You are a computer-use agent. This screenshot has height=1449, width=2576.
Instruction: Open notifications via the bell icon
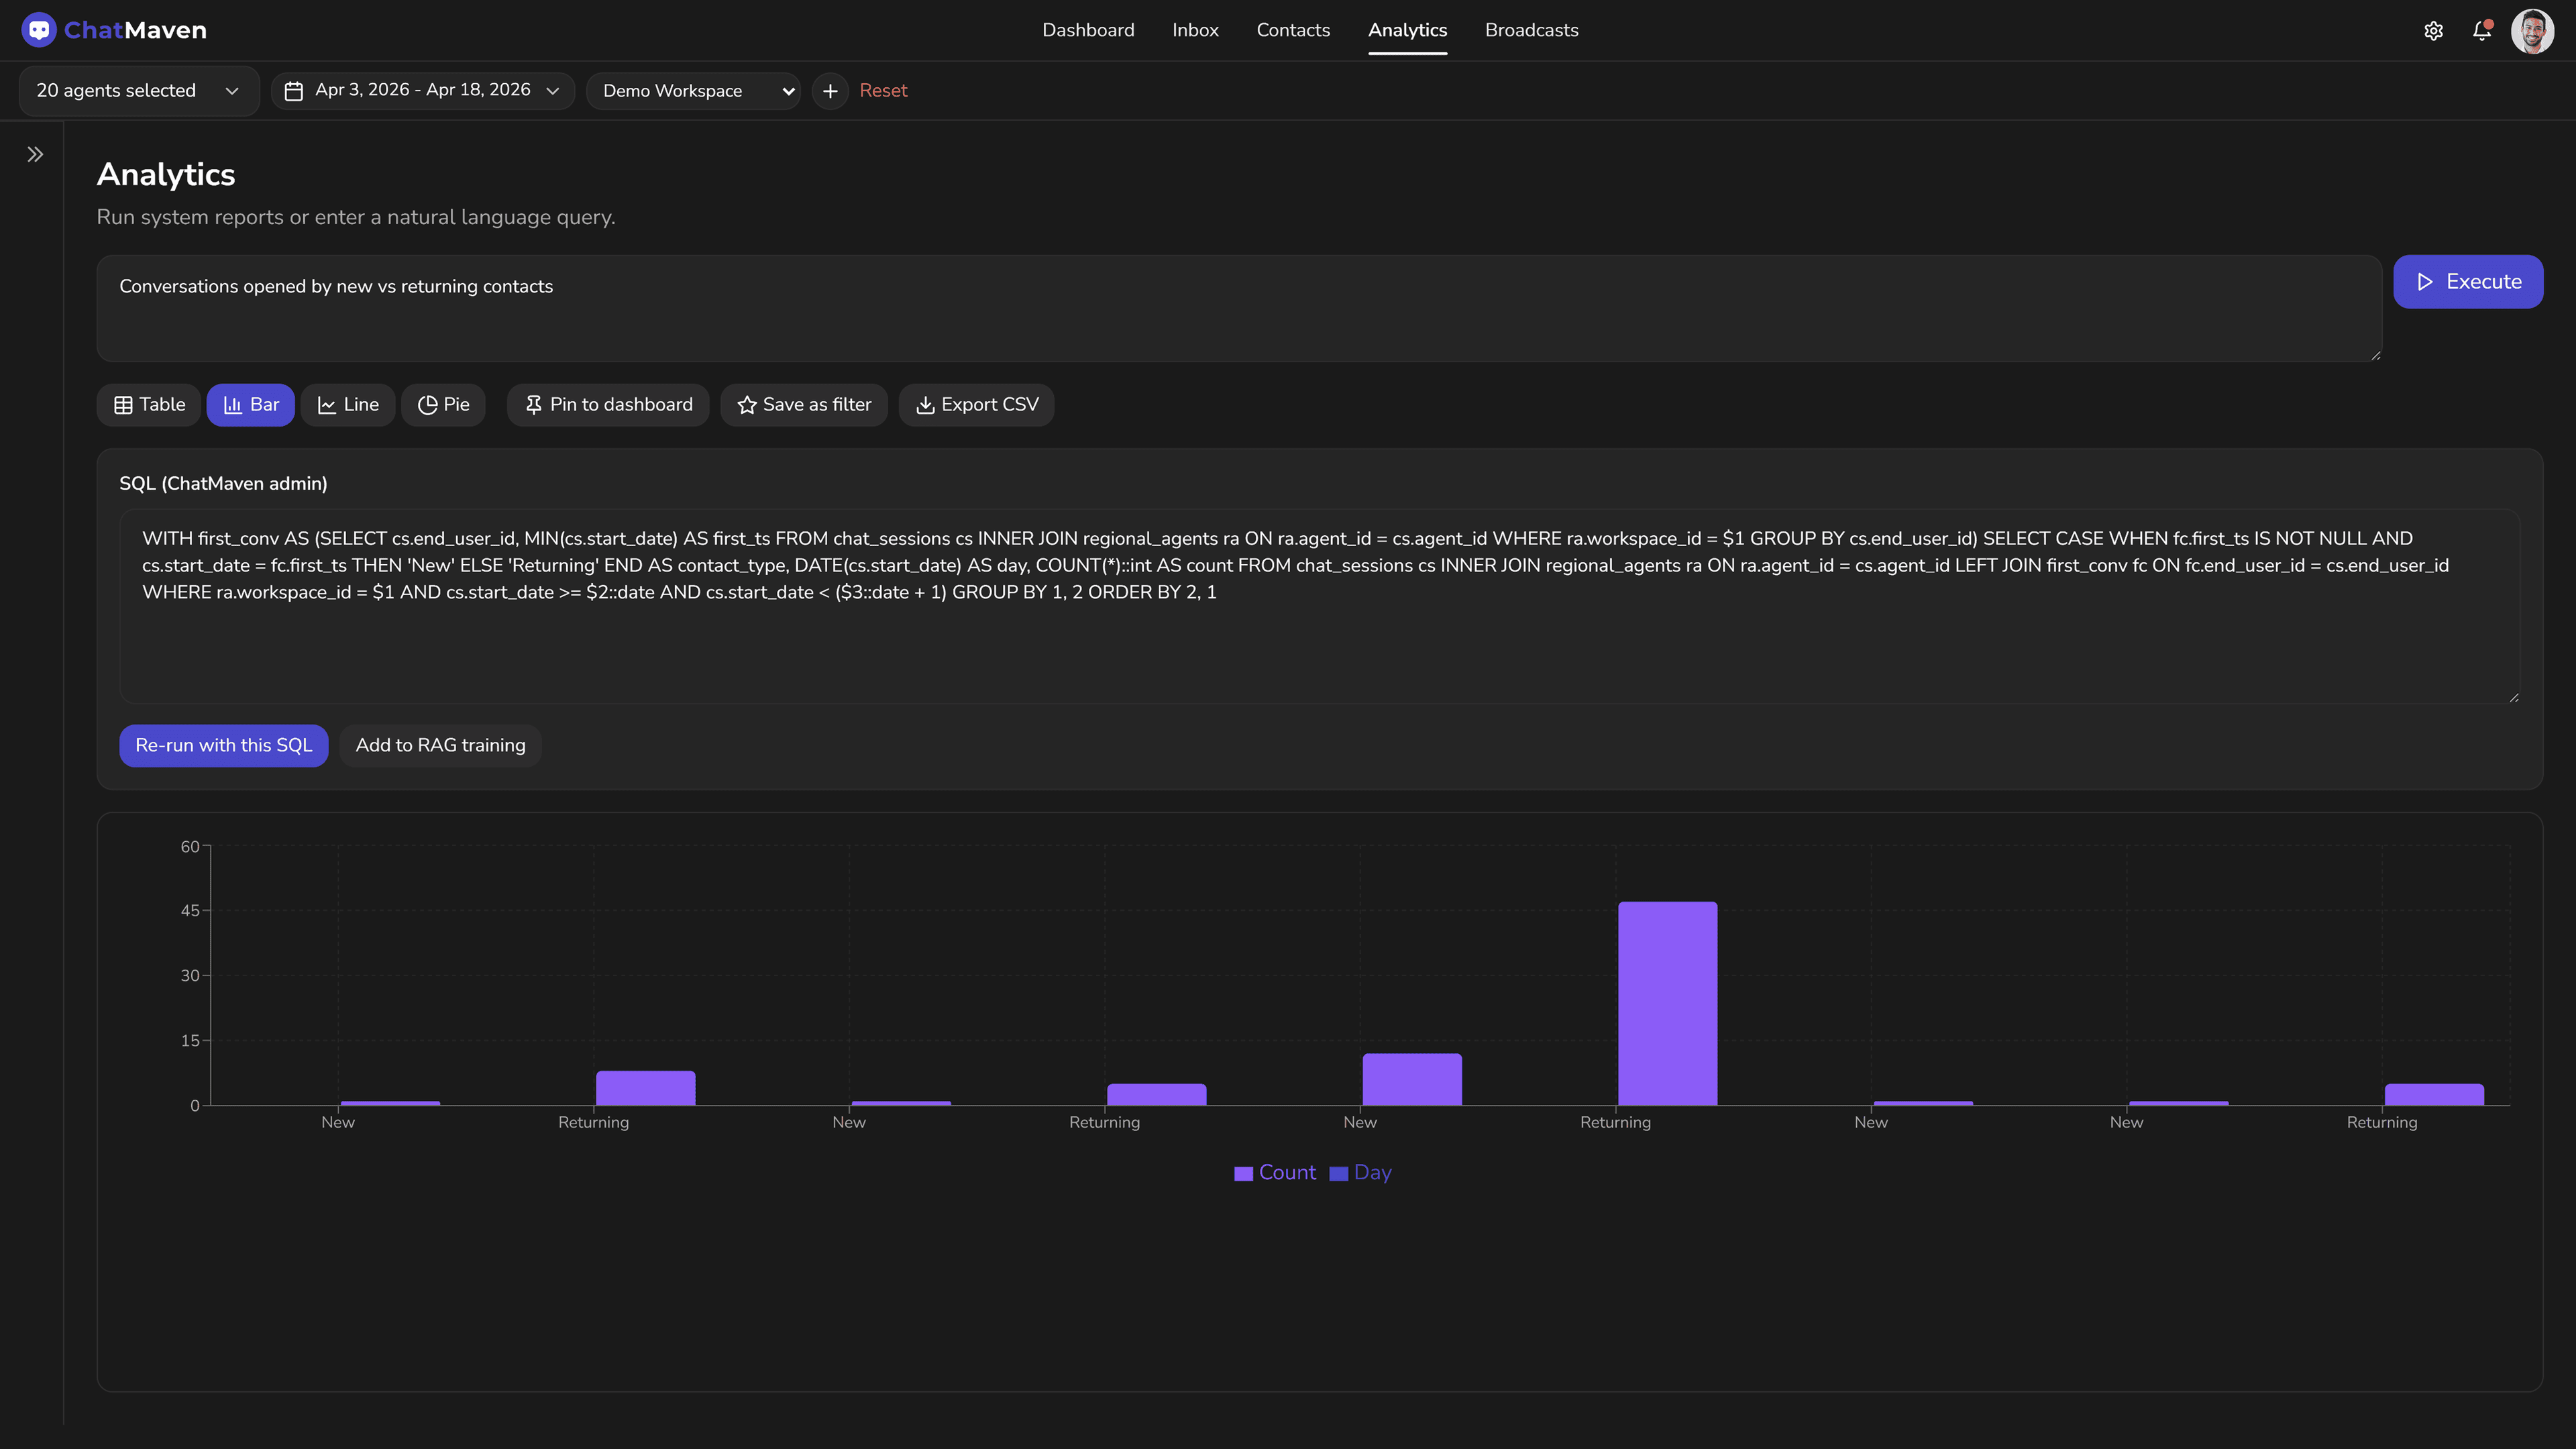2481,31
